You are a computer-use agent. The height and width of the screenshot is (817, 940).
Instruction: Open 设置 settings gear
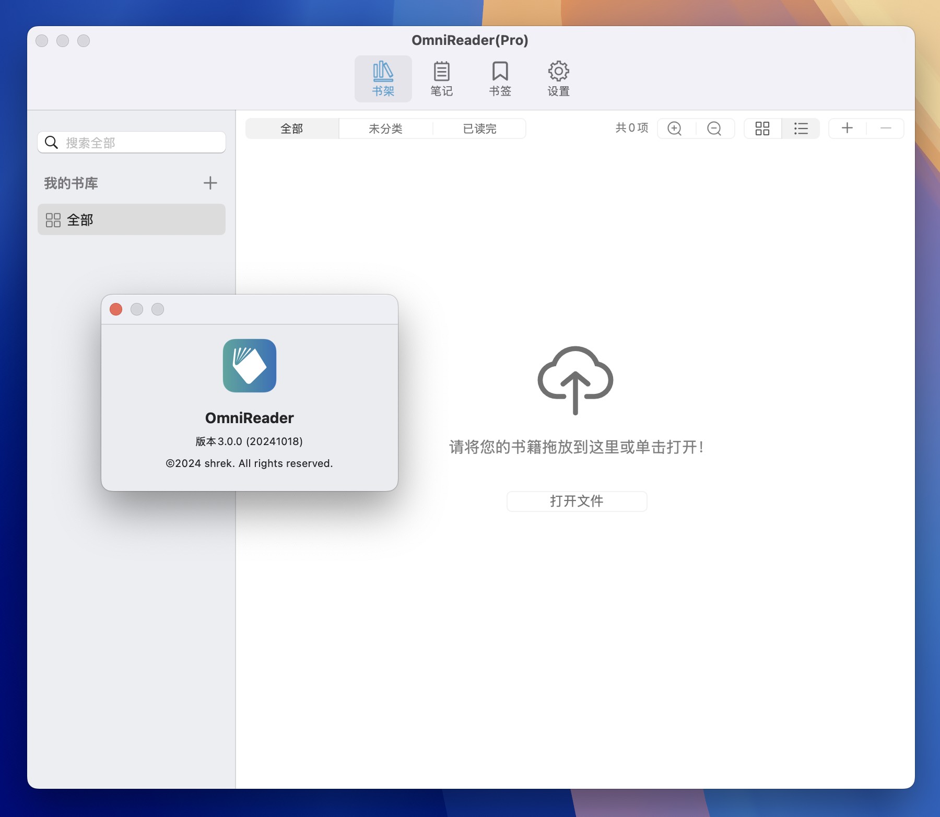558,79
